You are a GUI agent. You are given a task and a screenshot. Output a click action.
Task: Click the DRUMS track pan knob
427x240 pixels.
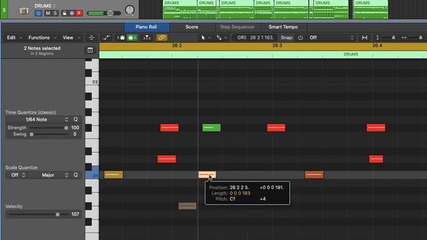click(x=130, y=11)
